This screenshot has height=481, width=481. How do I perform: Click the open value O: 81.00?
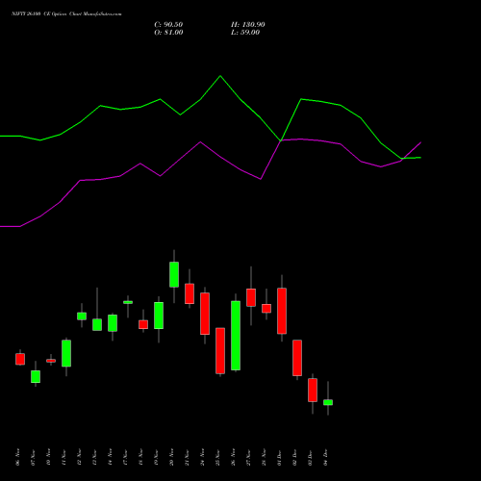(x=168, y=33)
